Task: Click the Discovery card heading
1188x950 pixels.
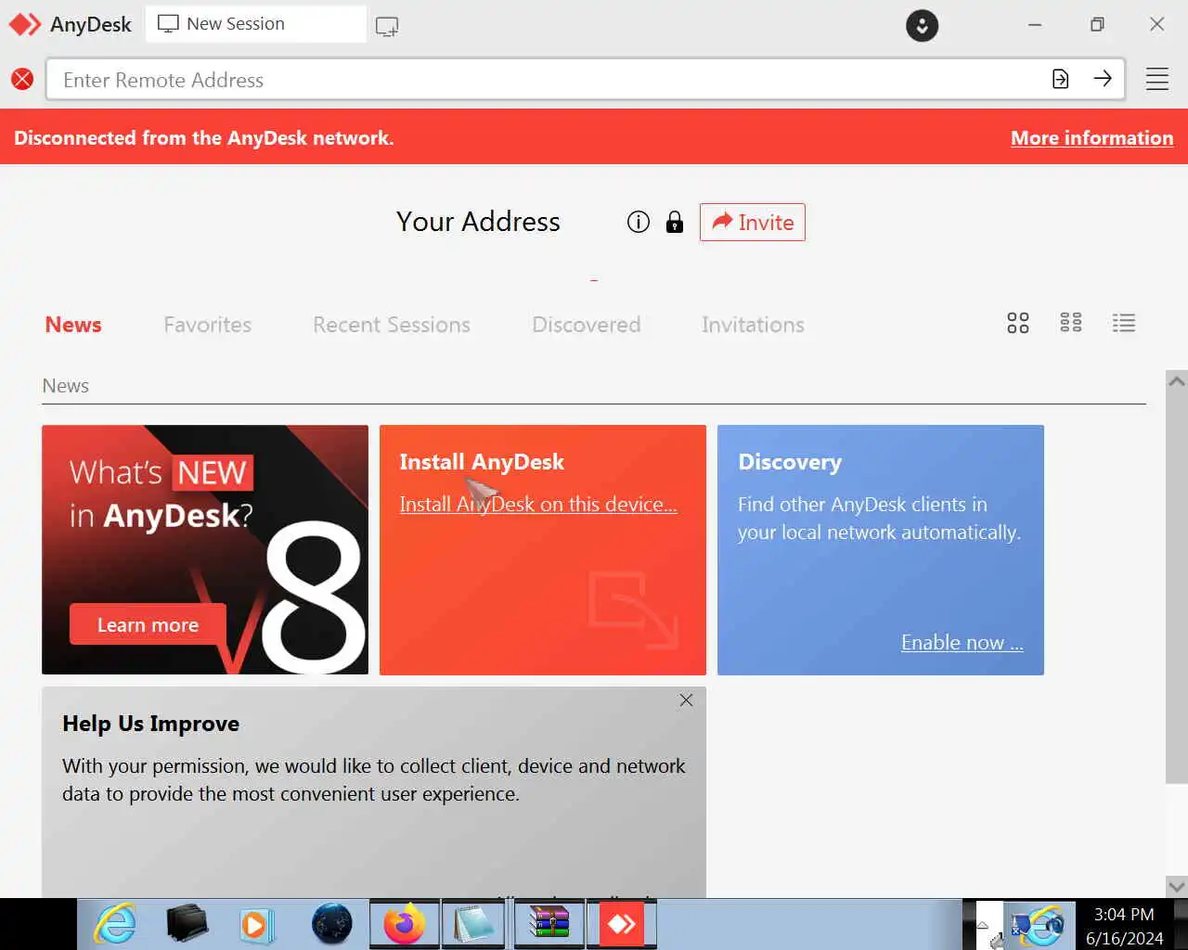Action: coord(790,462)
